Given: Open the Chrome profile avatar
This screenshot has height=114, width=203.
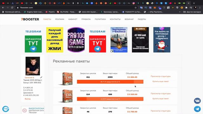Looking at the screenshot, I should (x=195, y=8).
